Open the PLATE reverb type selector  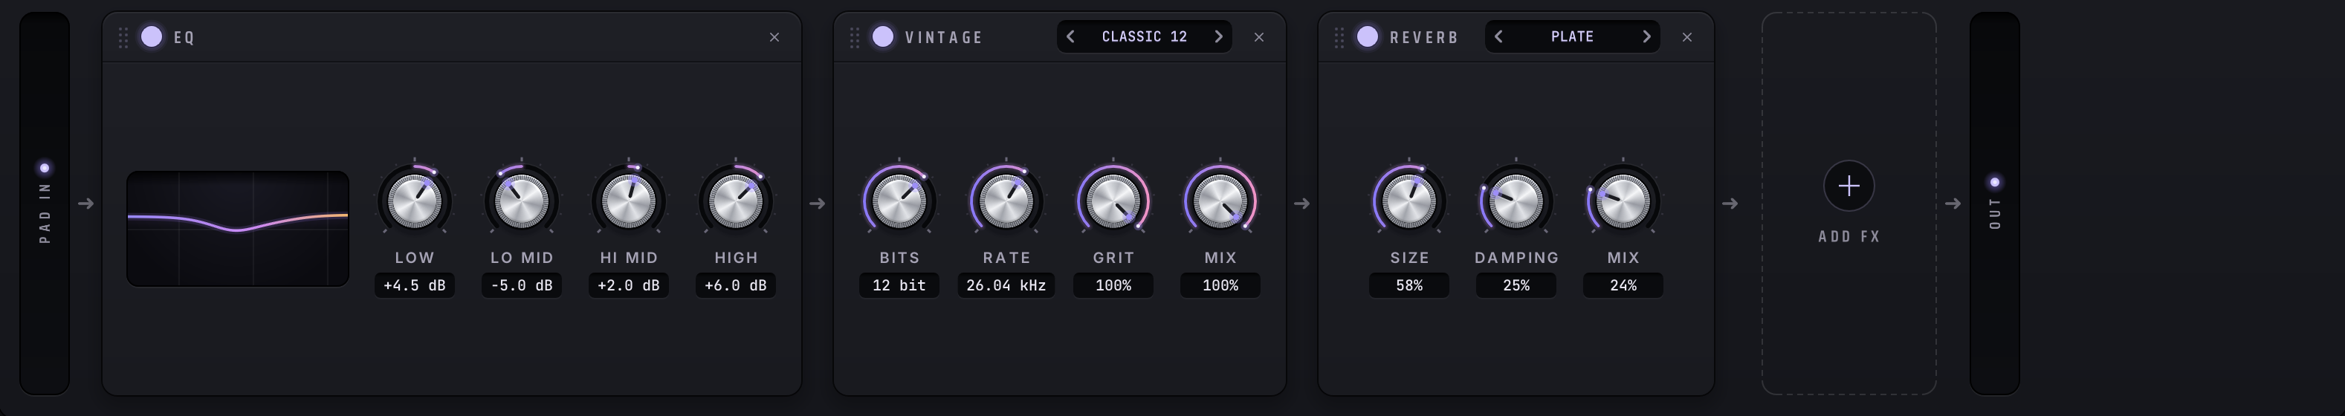1572,36
